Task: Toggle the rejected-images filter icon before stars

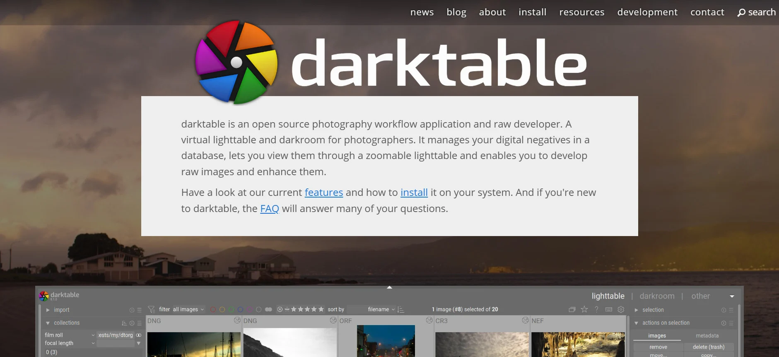Action: pyautogui.click(x=280, y=309)
